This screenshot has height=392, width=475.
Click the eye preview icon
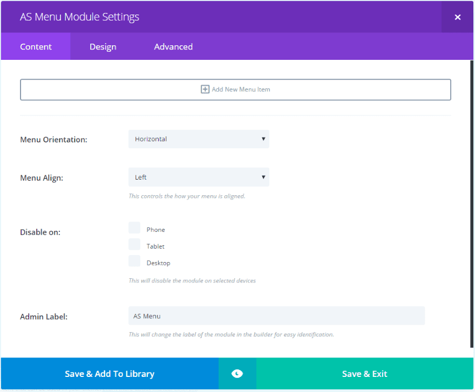coord(237,374)
